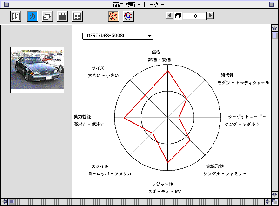Click the horizontal scrollbar left arrow

4,202
